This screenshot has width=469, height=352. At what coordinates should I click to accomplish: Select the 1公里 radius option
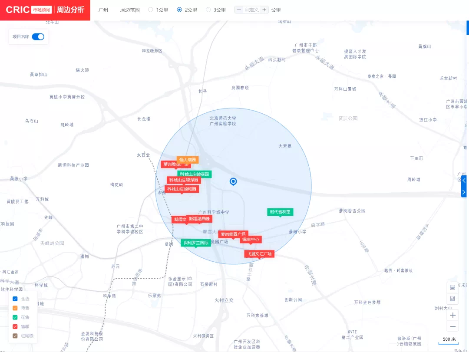pyautogui.click(x=151, y=10)
